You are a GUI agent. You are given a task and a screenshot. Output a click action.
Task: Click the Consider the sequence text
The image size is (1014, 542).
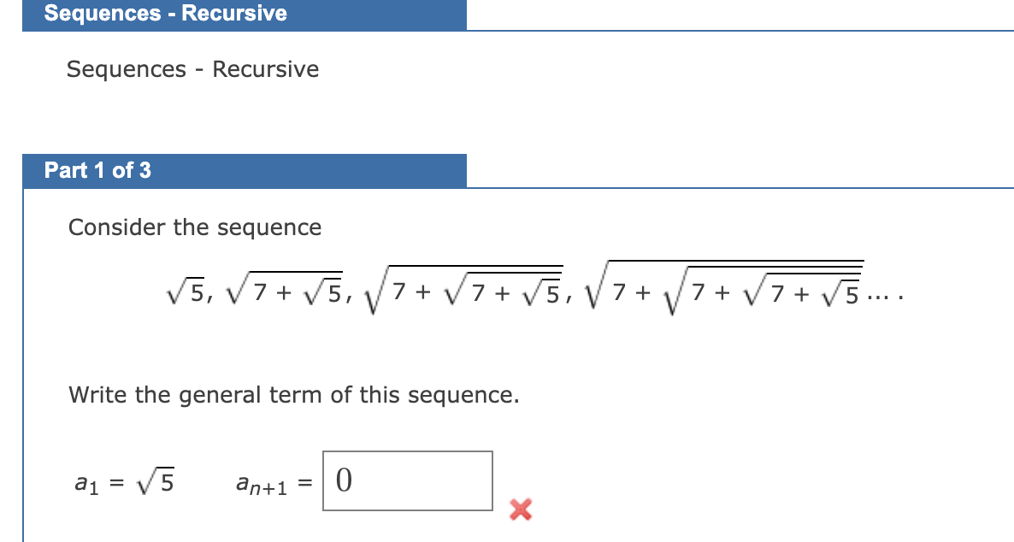tap(195, 227)
